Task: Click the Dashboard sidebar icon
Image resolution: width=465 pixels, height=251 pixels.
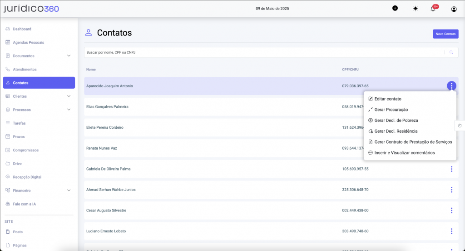Action: (x=8, y=29)
